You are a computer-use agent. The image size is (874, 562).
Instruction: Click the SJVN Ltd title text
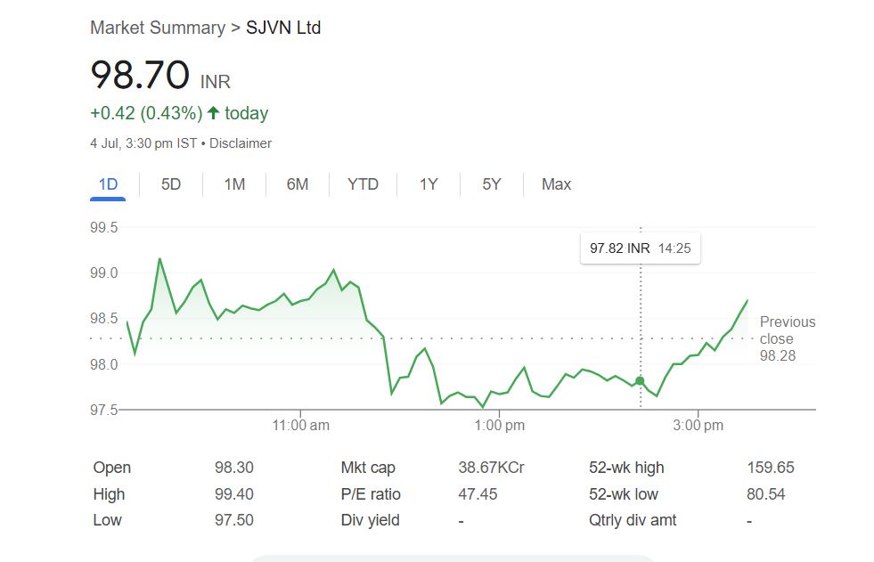point(283,28)
